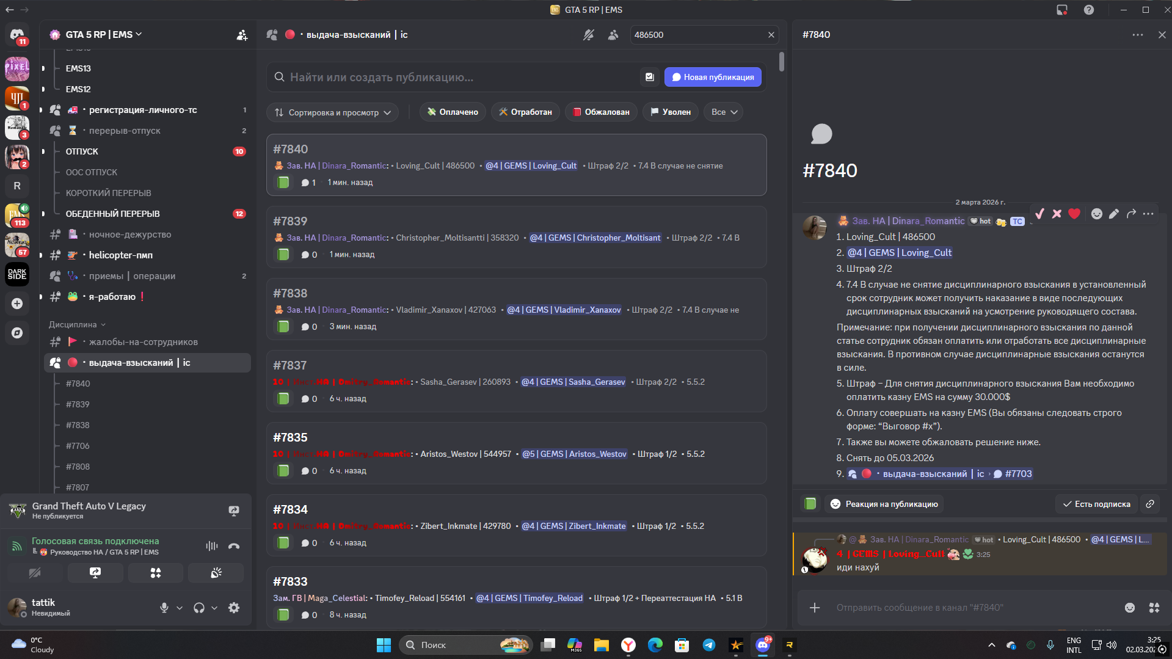Viewport: 1172px width, 659px height.
Task: Toggle channel notification bell
Action: [x=589, y=35]
